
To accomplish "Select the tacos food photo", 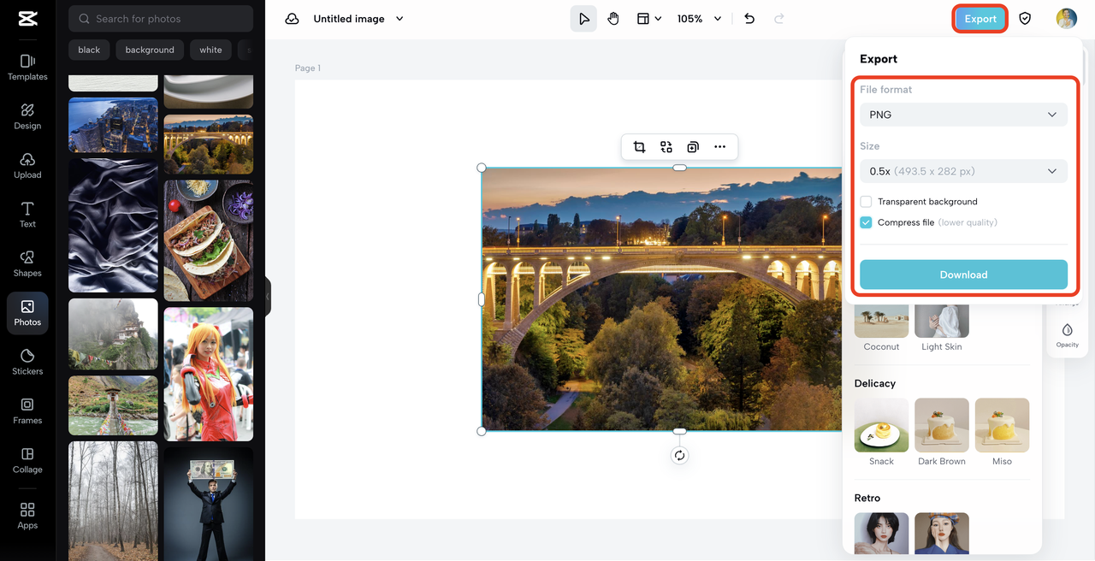I will pos(209,240).
